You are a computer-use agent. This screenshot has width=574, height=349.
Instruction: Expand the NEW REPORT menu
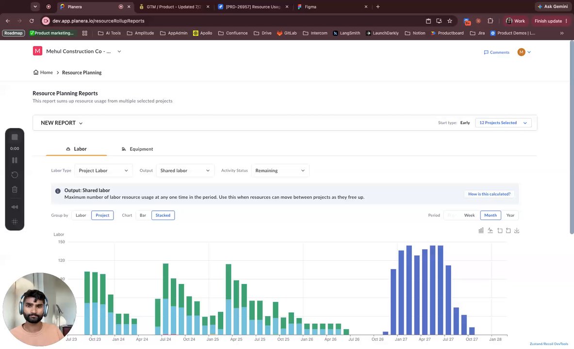pyautogui.click(x=62, y=123)
